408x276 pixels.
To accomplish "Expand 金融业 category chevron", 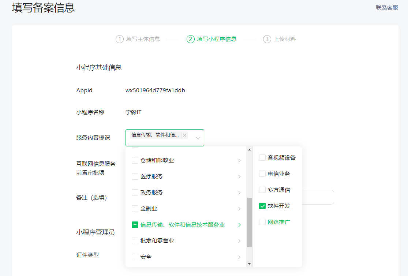I will tap(239, 209).
